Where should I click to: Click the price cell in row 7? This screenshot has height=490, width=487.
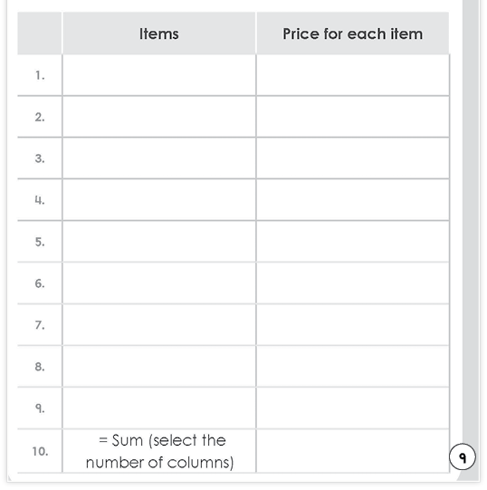353,324
